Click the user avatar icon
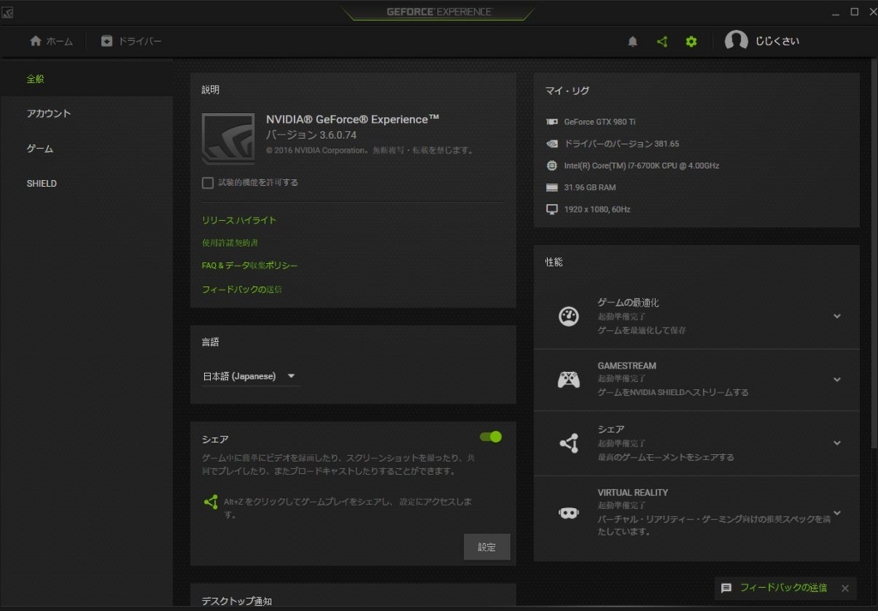This screenshot has height=611, width=878. [x=737, y=41]
